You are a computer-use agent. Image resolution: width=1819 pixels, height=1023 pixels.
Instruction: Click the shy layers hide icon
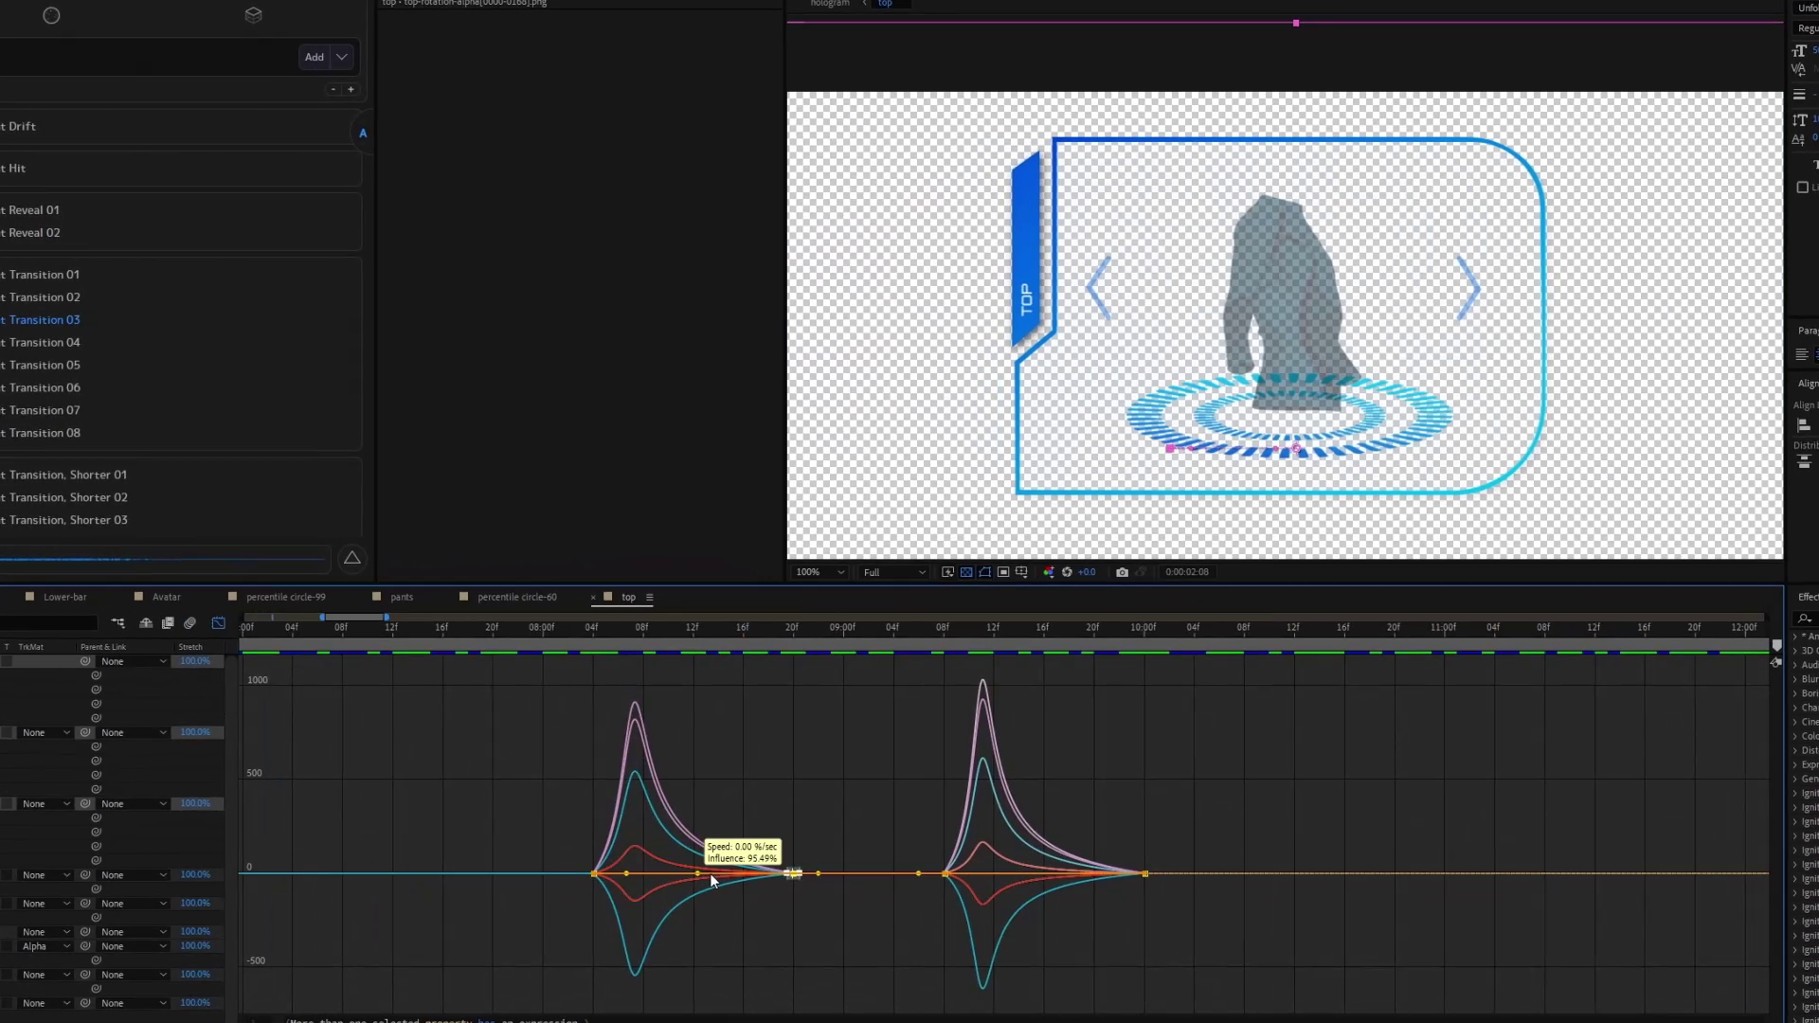(146, 623)
